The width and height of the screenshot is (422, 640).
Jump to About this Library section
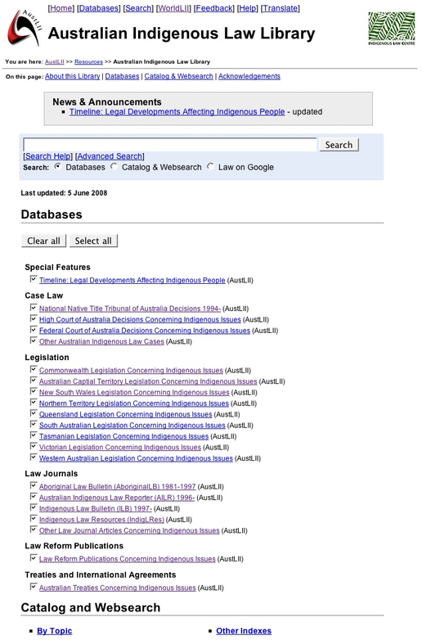(73, 76)
